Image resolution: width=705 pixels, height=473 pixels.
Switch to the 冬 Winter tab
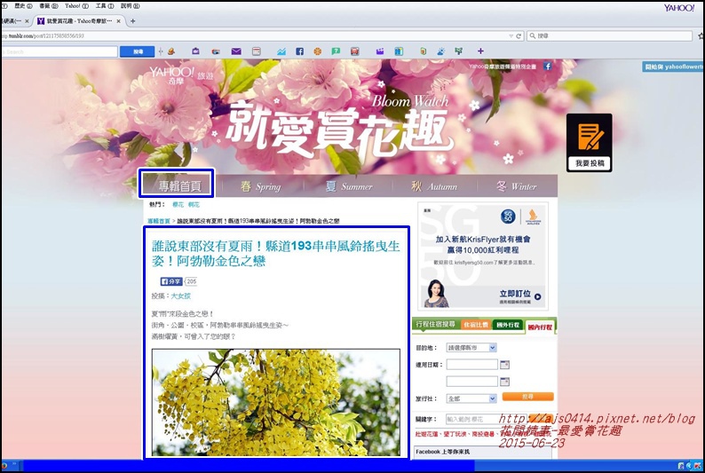pyautogui.click(x=517, y=186)
